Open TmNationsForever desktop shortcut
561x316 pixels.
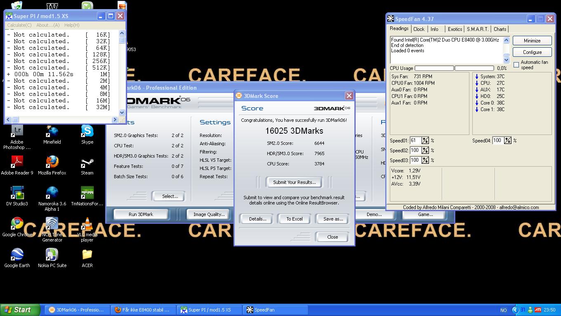coord(87,196)
